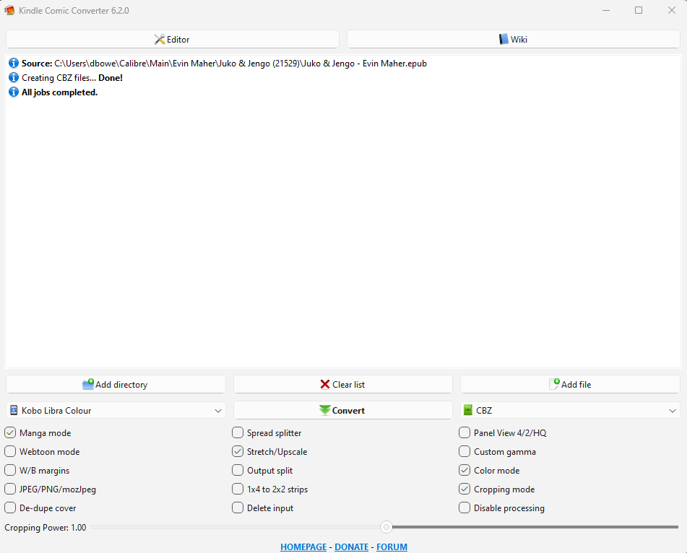Start conversion with the Convert button
The image size is (687, 553).
pyautogui.click(x=342, y=410)
